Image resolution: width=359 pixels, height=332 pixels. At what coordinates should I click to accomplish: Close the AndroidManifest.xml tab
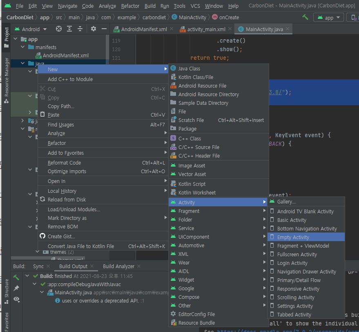[172, 29]
